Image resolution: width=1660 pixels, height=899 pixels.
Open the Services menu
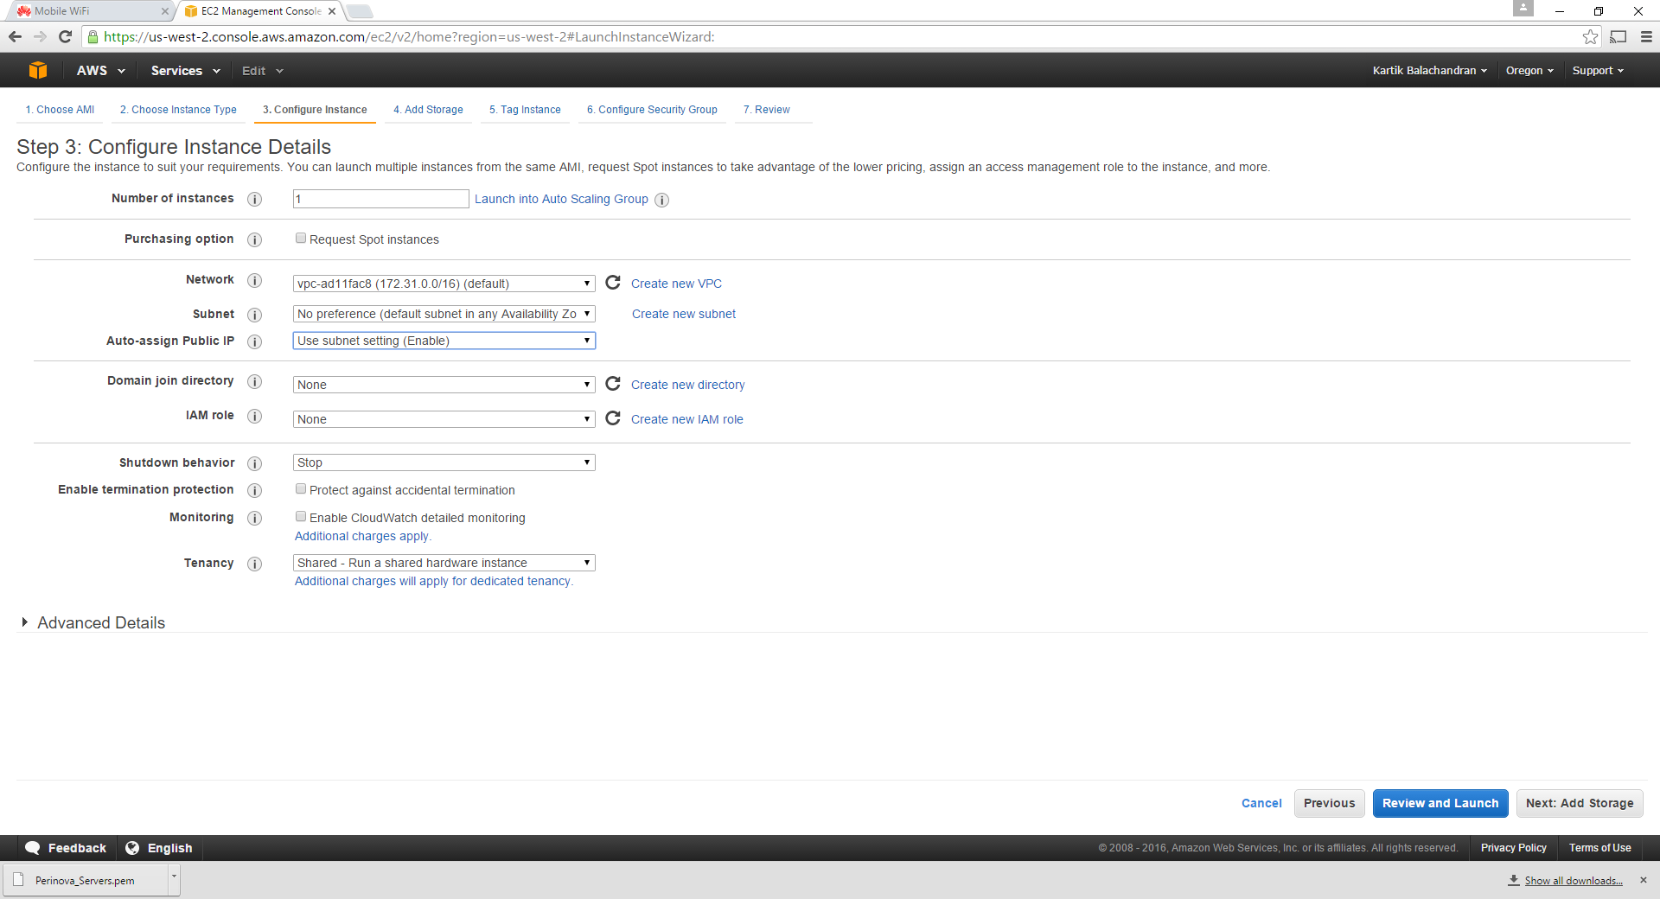tap(185, 70)
